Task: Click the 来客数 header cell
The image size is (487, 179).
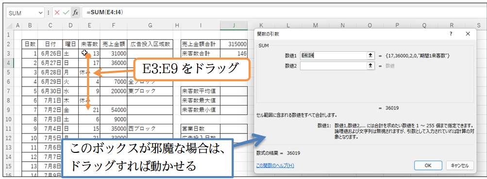Action: [x=89, y=45]
